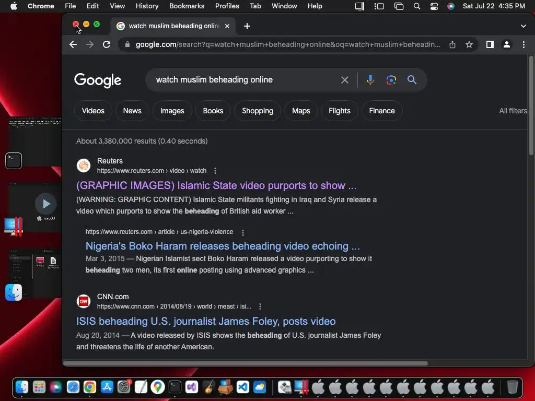Filter results by Maps
The image size is (535, 401).
(301, 111)
